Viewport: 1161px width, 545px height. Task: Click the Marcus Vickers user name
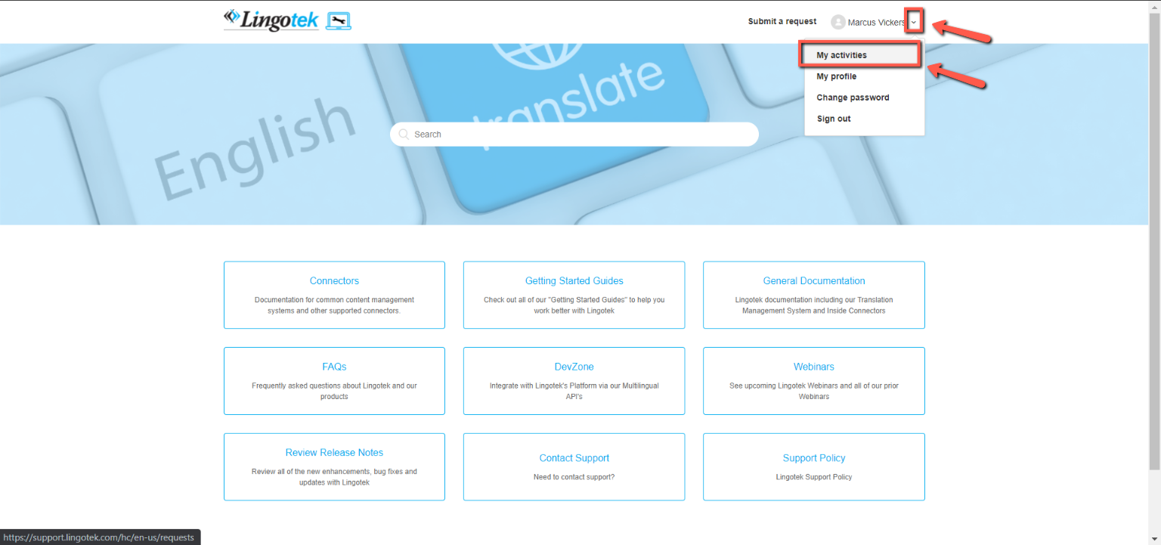coord(876,23)
